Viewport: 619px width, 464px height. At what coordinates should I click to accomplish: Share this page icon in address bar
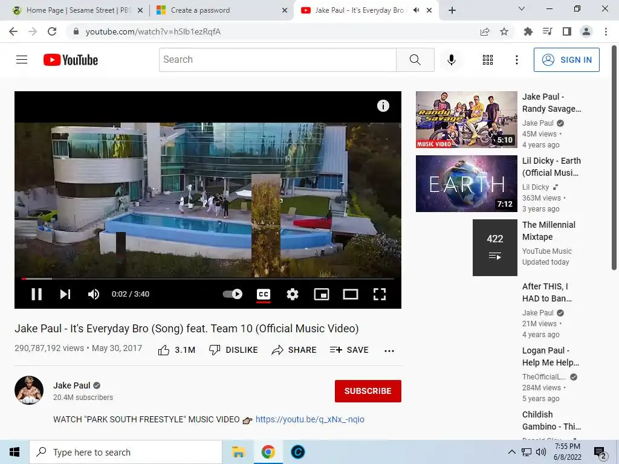[x=485, y=31]
